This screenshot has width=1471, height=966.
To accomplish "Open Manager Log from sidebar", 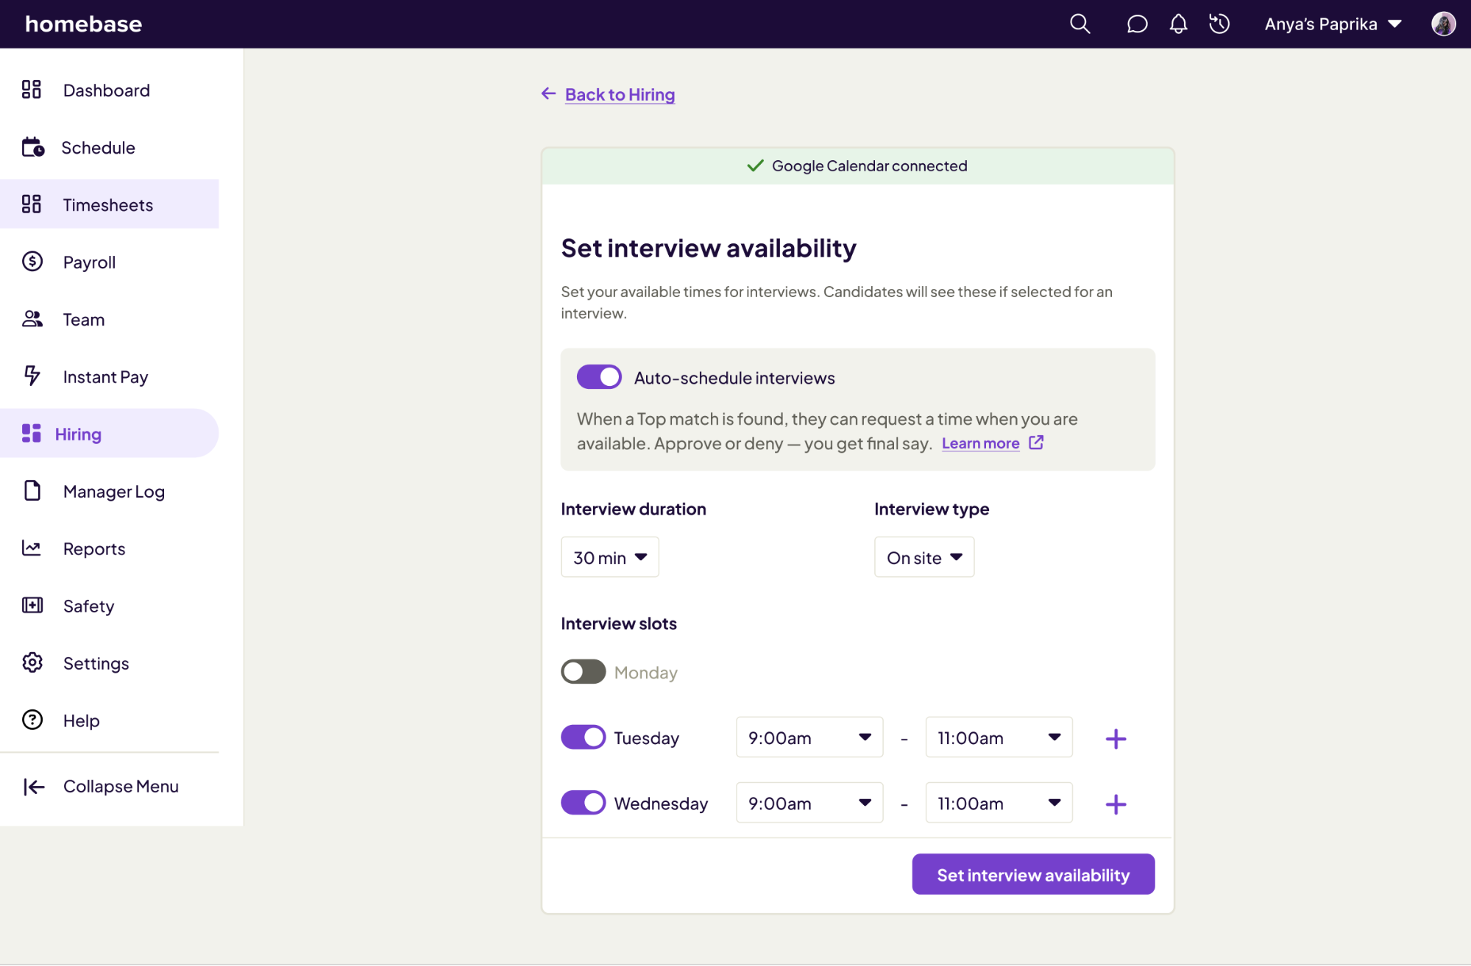I will click(113, 492).
